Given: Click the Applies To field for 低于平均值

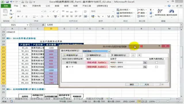Looking at the screenshot, I should click(x=126, y=62).
